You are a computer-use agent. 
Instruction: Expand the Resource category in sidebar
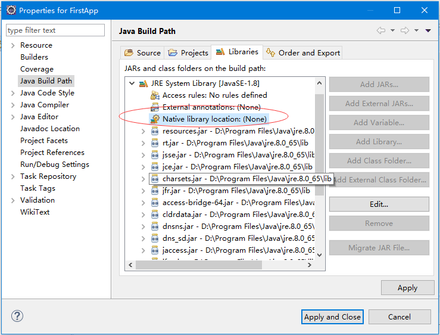(x=13, y=45)
